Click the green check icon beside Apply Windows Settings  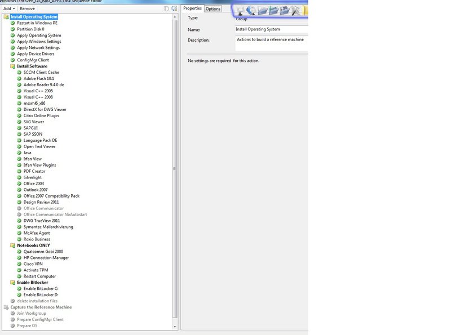(x=12, y=41)
